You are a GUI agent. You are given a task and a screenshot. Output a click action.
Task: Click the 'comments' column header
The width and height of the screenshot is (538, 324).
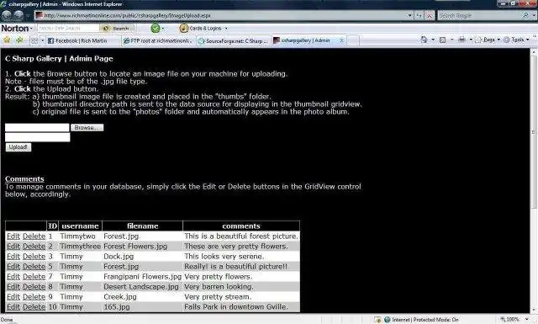coord(241,226)
